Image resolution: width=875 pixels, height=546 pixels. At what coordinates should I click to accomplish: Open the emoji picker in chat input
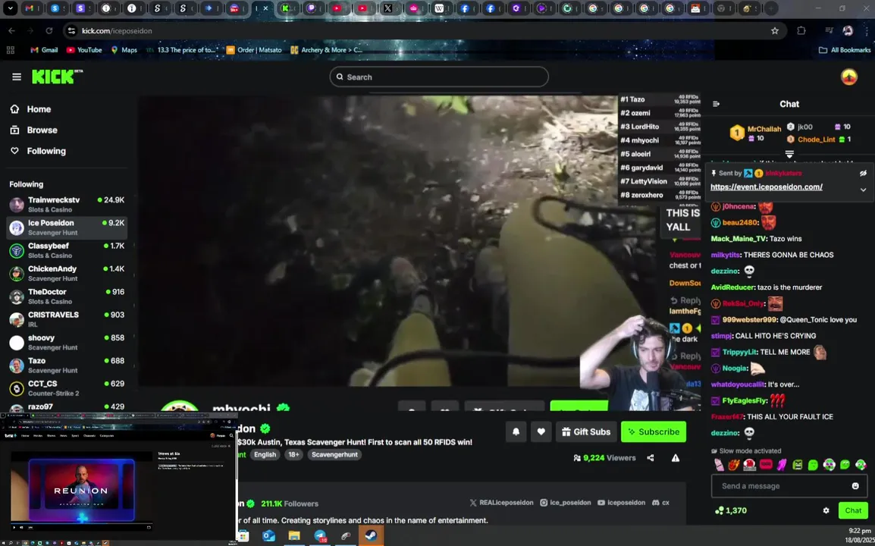tap(855, 485)
